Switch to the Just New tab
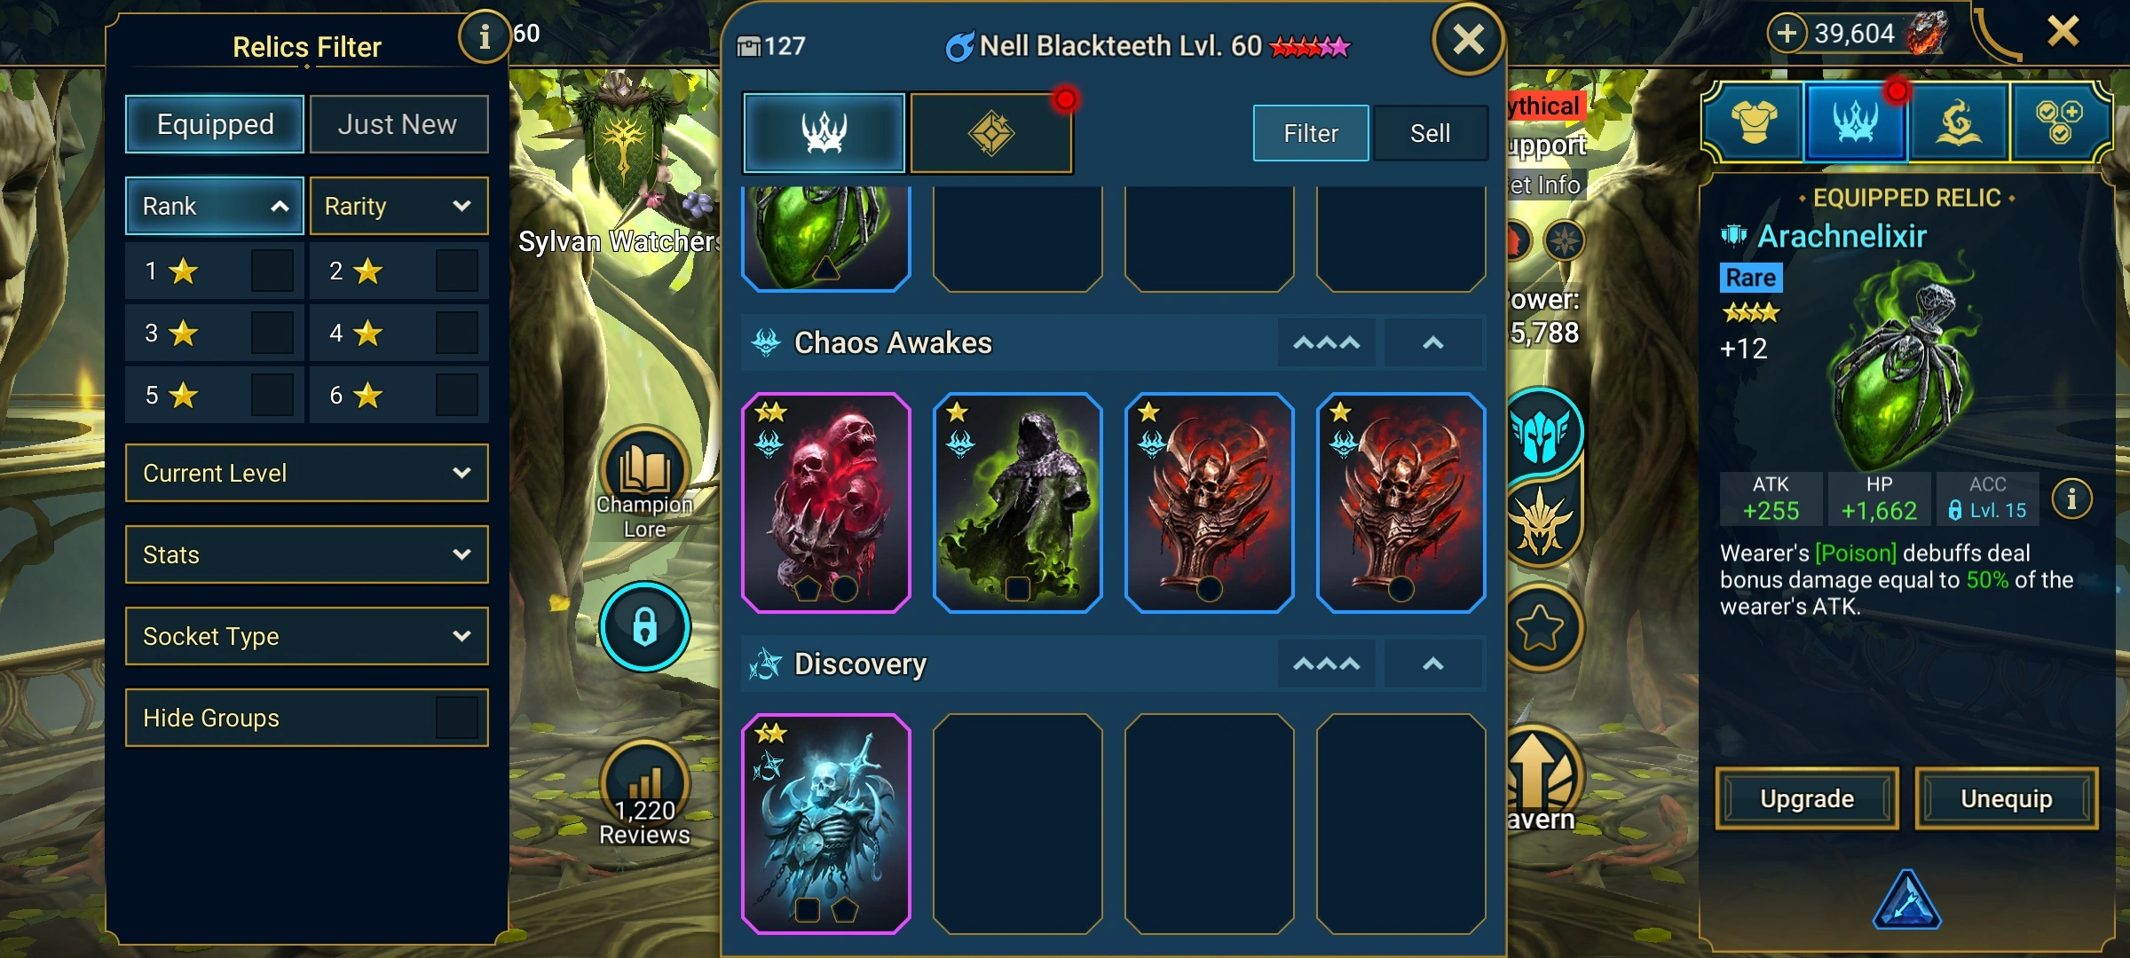The width and height of the screenshot is (2130, 958). (398, 124)
